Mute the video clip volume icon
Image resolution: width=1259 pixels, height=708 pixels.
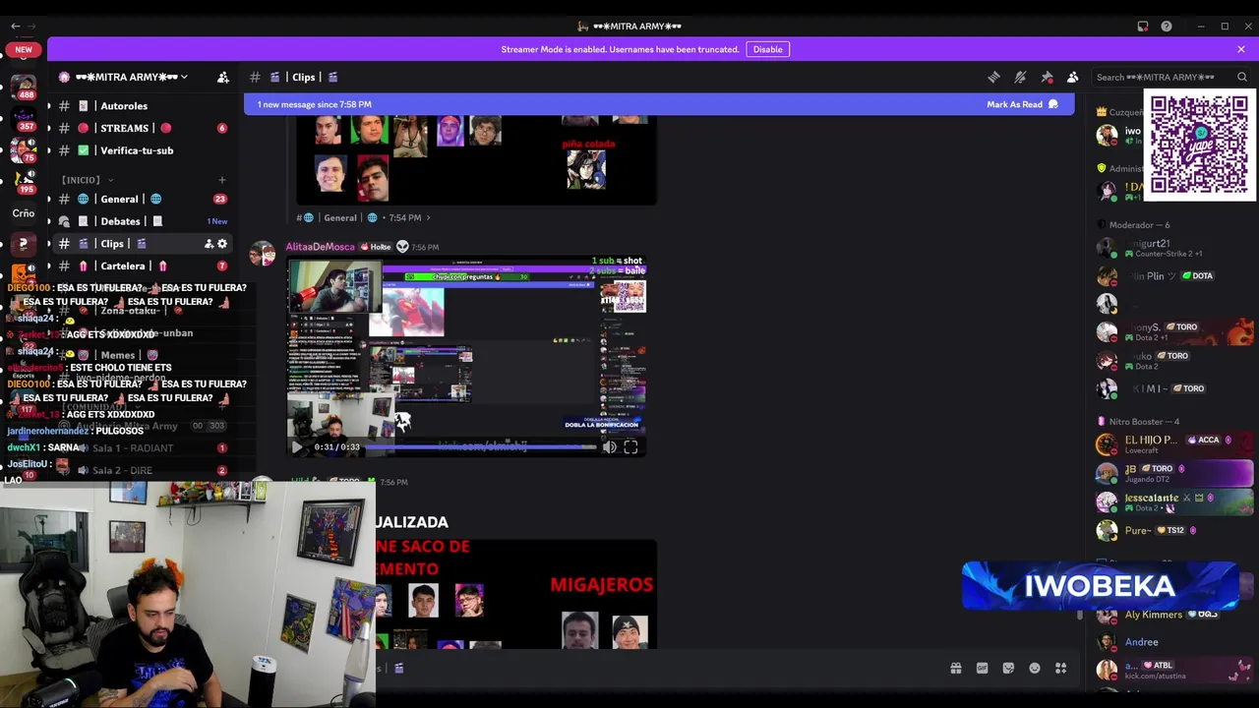[x=610, y=447]
